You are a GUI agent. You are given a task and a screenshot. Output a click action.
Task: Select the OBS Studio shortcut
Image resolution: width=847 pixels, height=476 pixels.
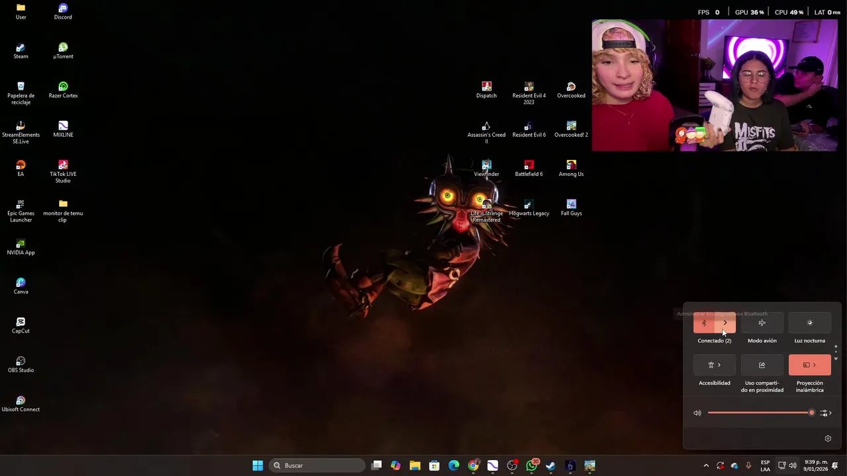[x=21, y=364]
